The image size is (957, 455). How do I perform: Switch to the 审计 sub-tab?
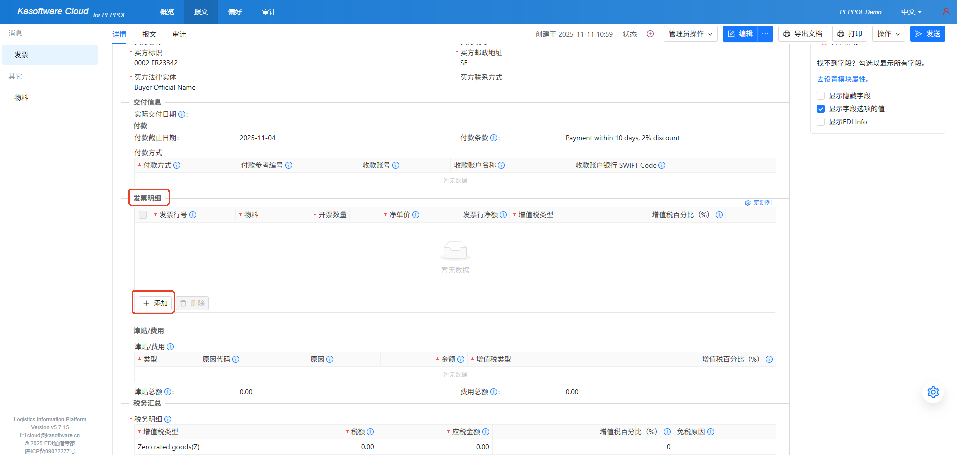179,34
